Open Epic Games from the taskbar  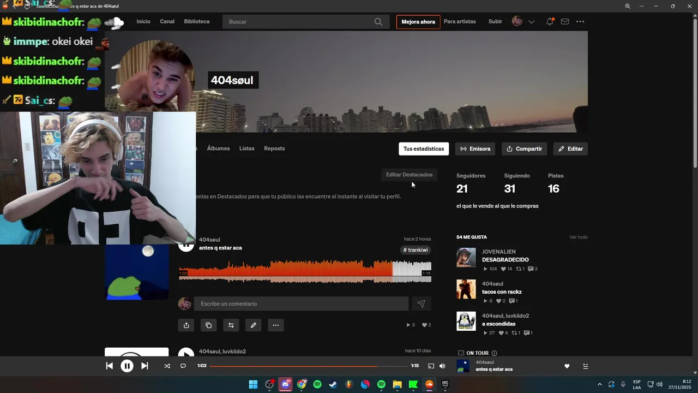coord(445,384)
